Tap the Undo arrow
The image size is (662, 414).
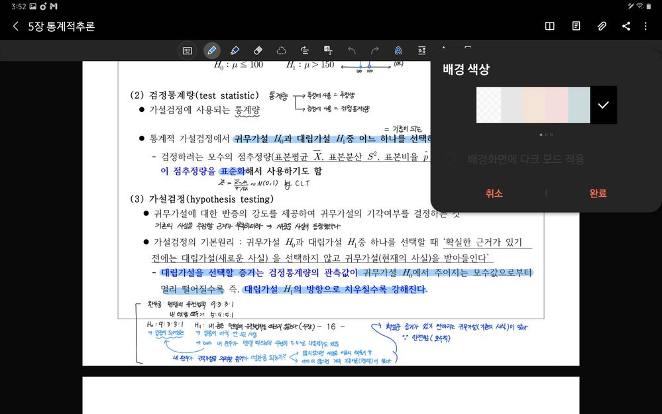click(x=351, y=50)
